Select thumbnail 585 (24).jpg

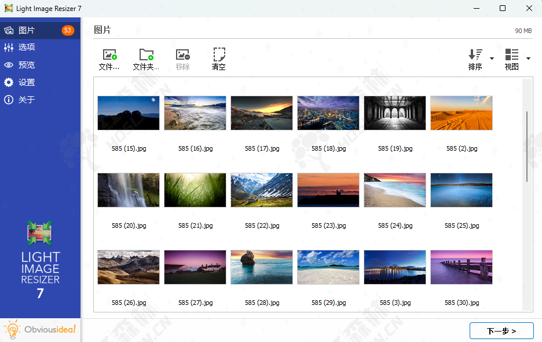coord(395,190)
